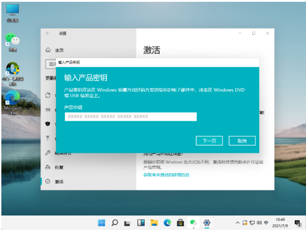Go to 主页 in Settings sidebar
The image size is (306, 233).
59,50
